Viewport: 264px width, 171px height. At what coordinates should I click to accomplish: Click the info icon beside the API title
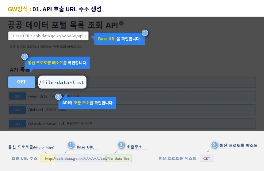tap(121, 23)
